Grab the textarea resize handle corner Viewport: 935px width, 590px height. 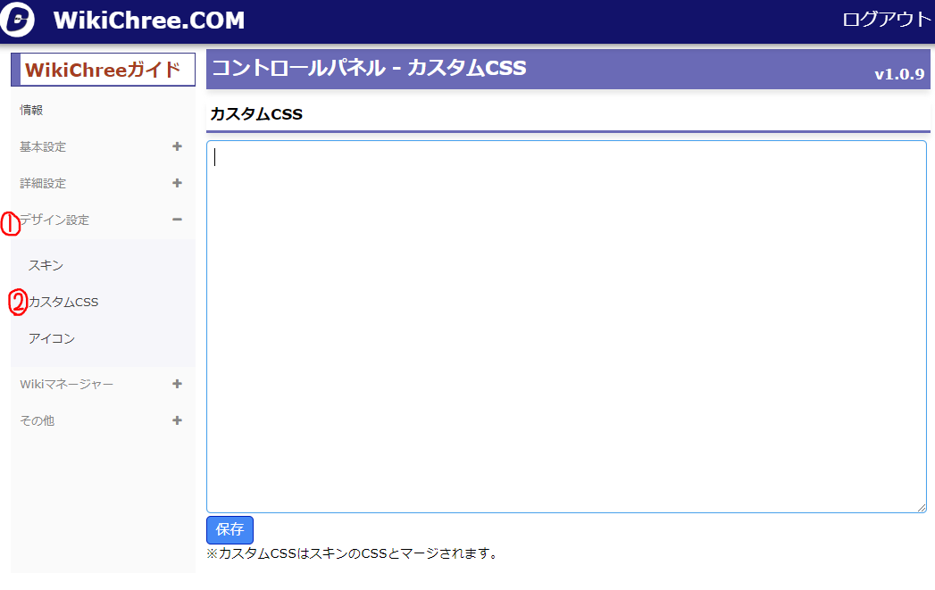coord(922,507)
